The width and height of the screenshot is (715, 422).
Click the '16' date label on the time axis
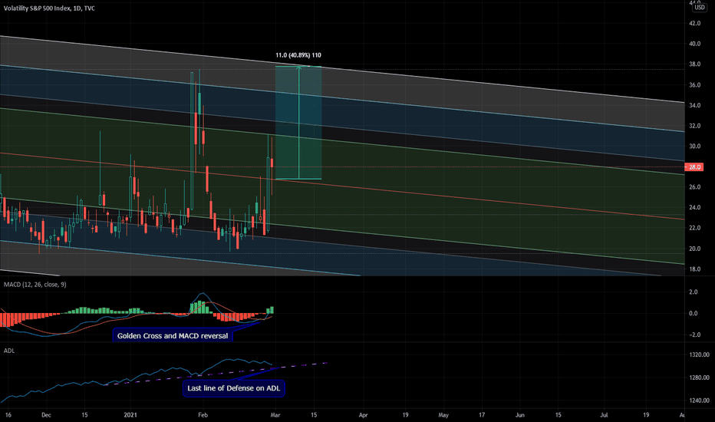coord(8,415)
